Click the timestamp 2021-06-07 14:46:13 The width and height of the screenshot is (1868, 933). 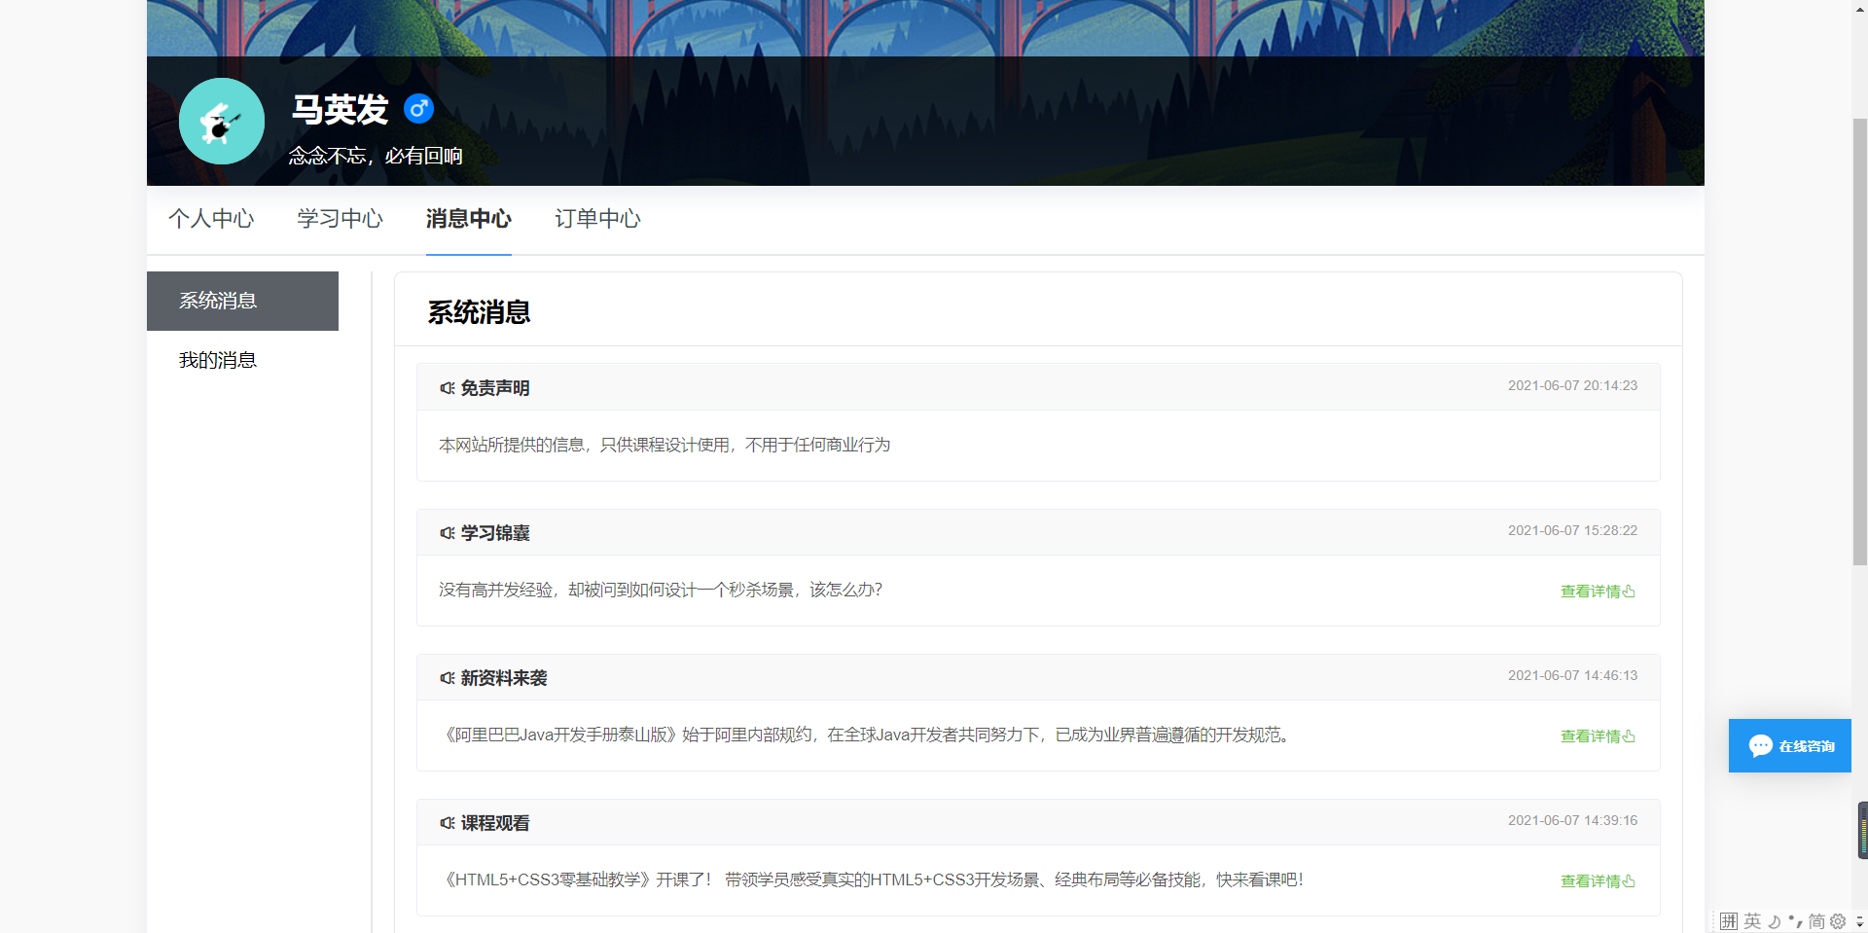coord(1572,676)
